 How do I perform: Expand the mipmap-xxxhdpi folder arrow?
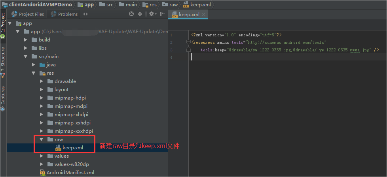(41, 131)
